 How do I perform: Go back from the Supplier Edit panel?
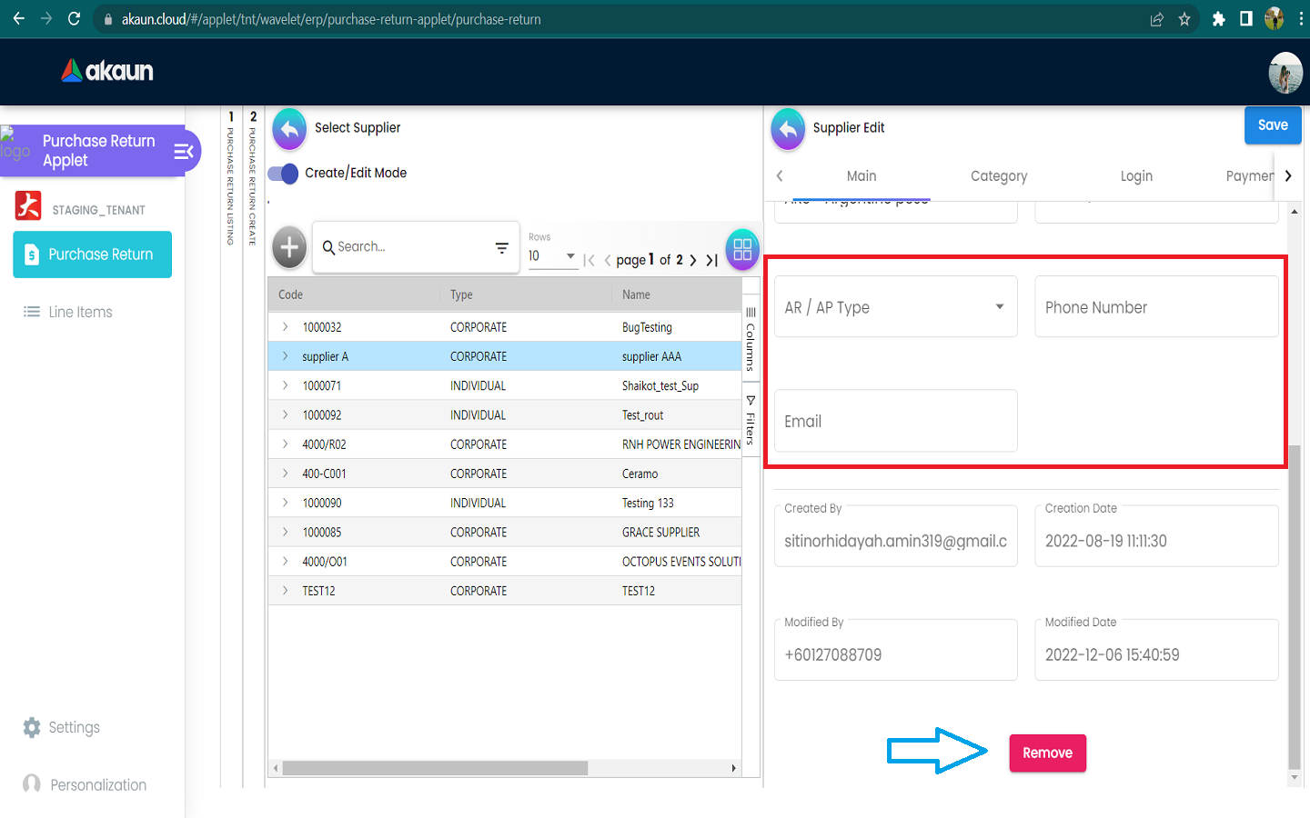pyautogui.click(x=788, y=130)
